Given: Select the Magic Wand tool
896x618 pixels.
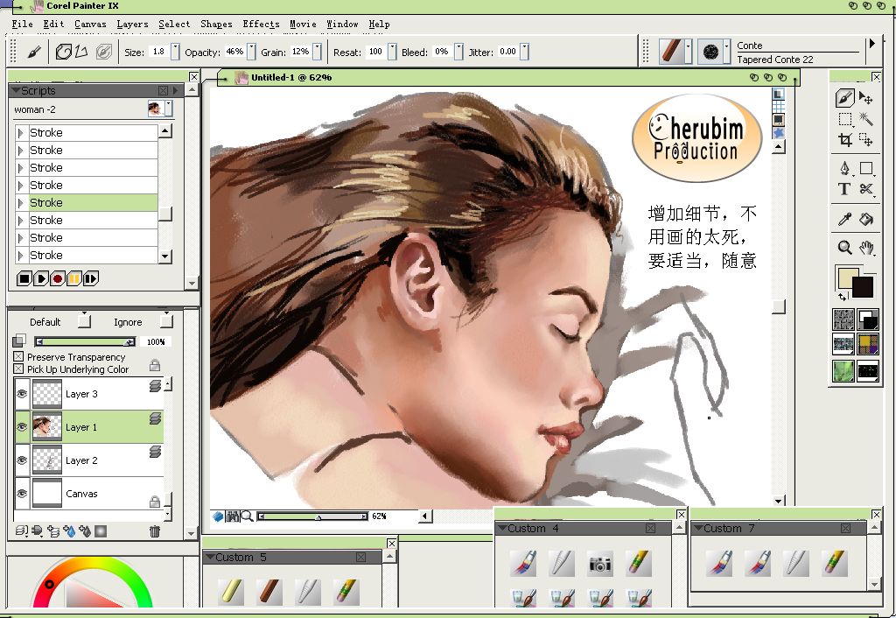Looking at the screenshot, I should (x=865, y=119).
